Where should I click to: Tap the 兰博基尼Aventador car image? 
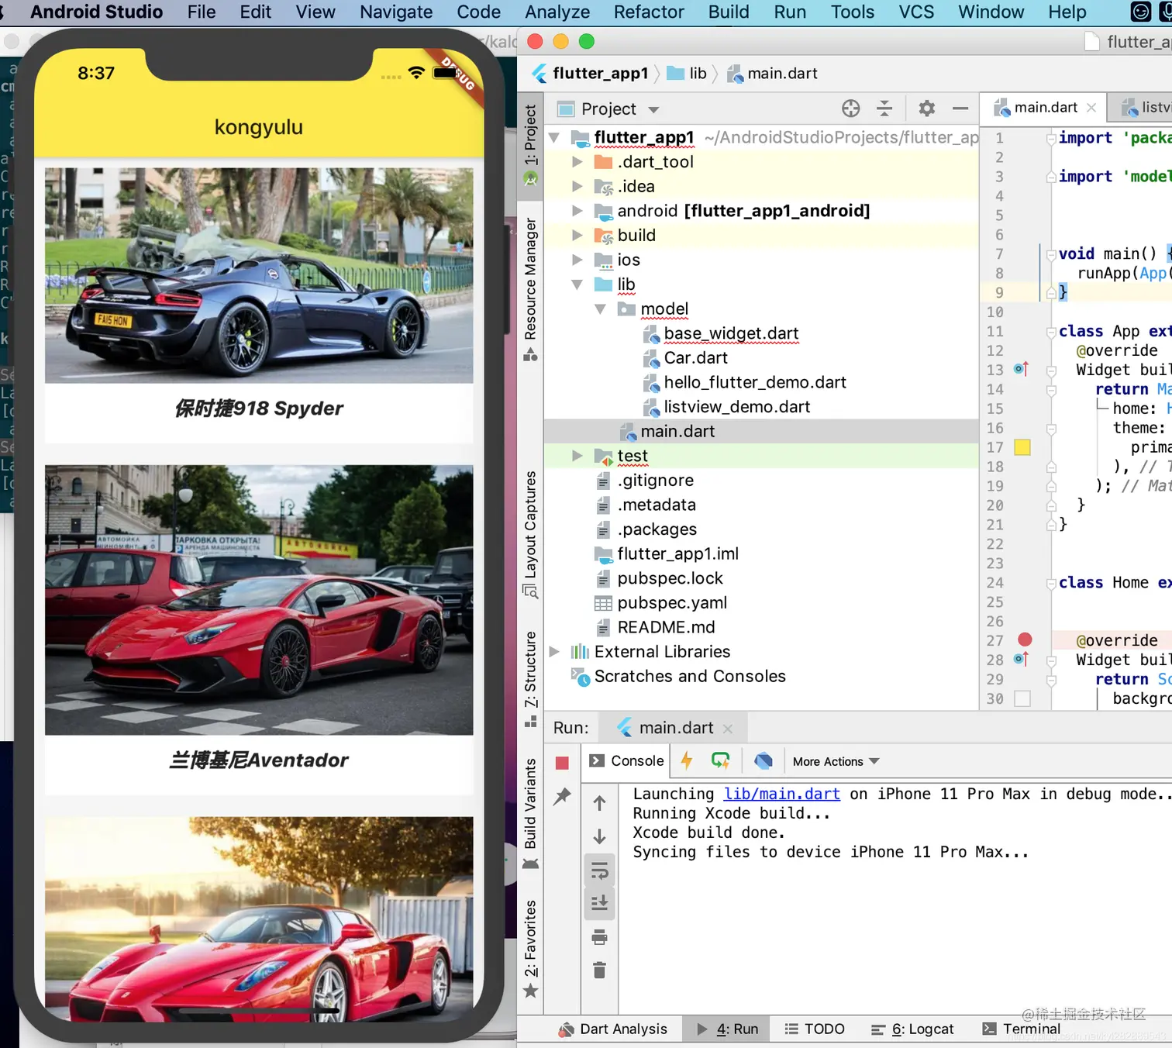tap(259, 600)
